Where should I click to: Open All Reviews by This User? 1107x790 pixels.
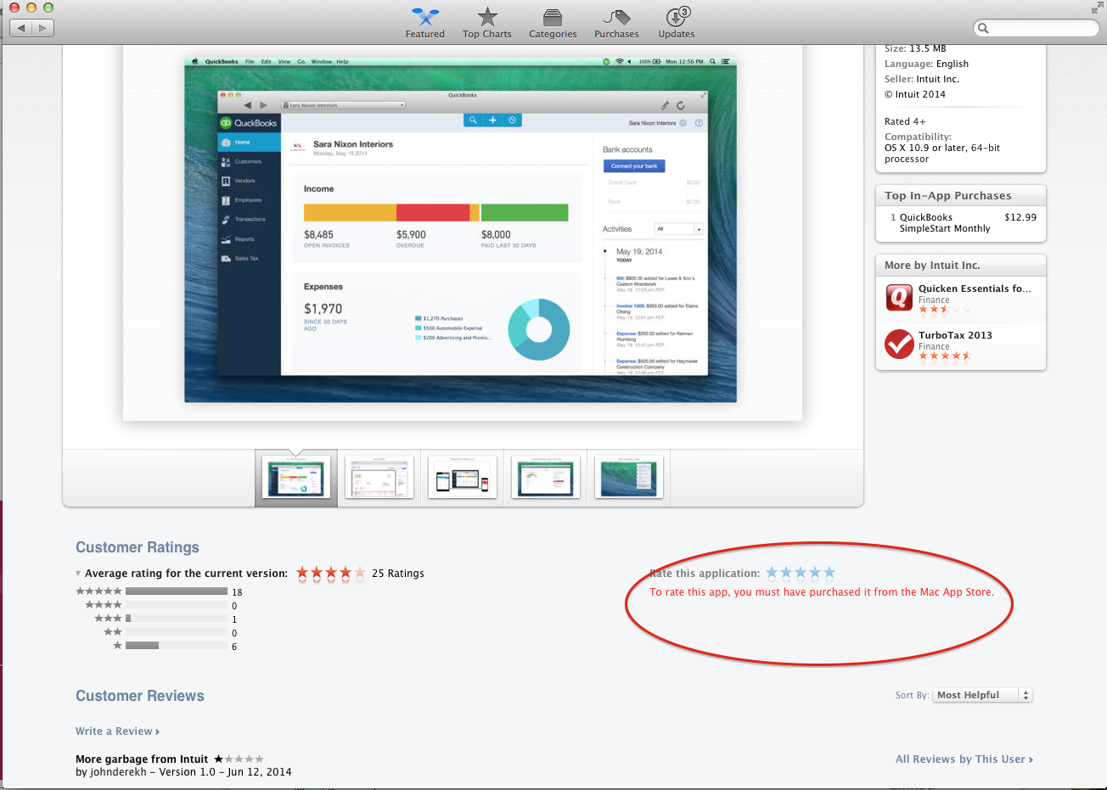click(964, 759)
